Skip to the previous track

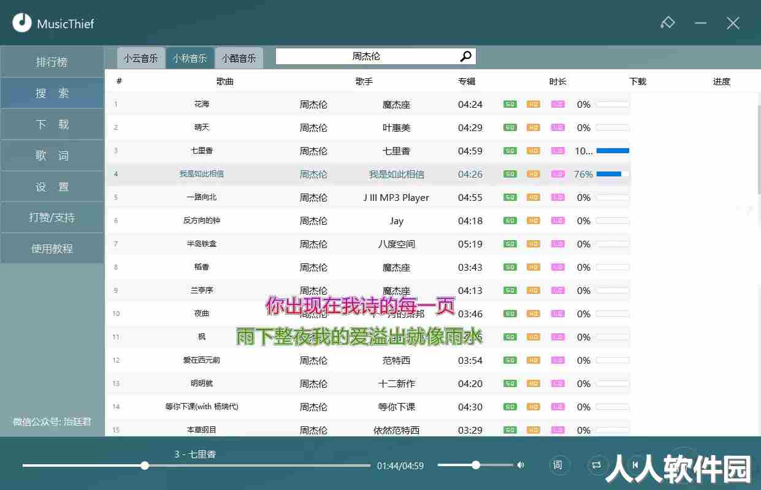click(635, 465)
